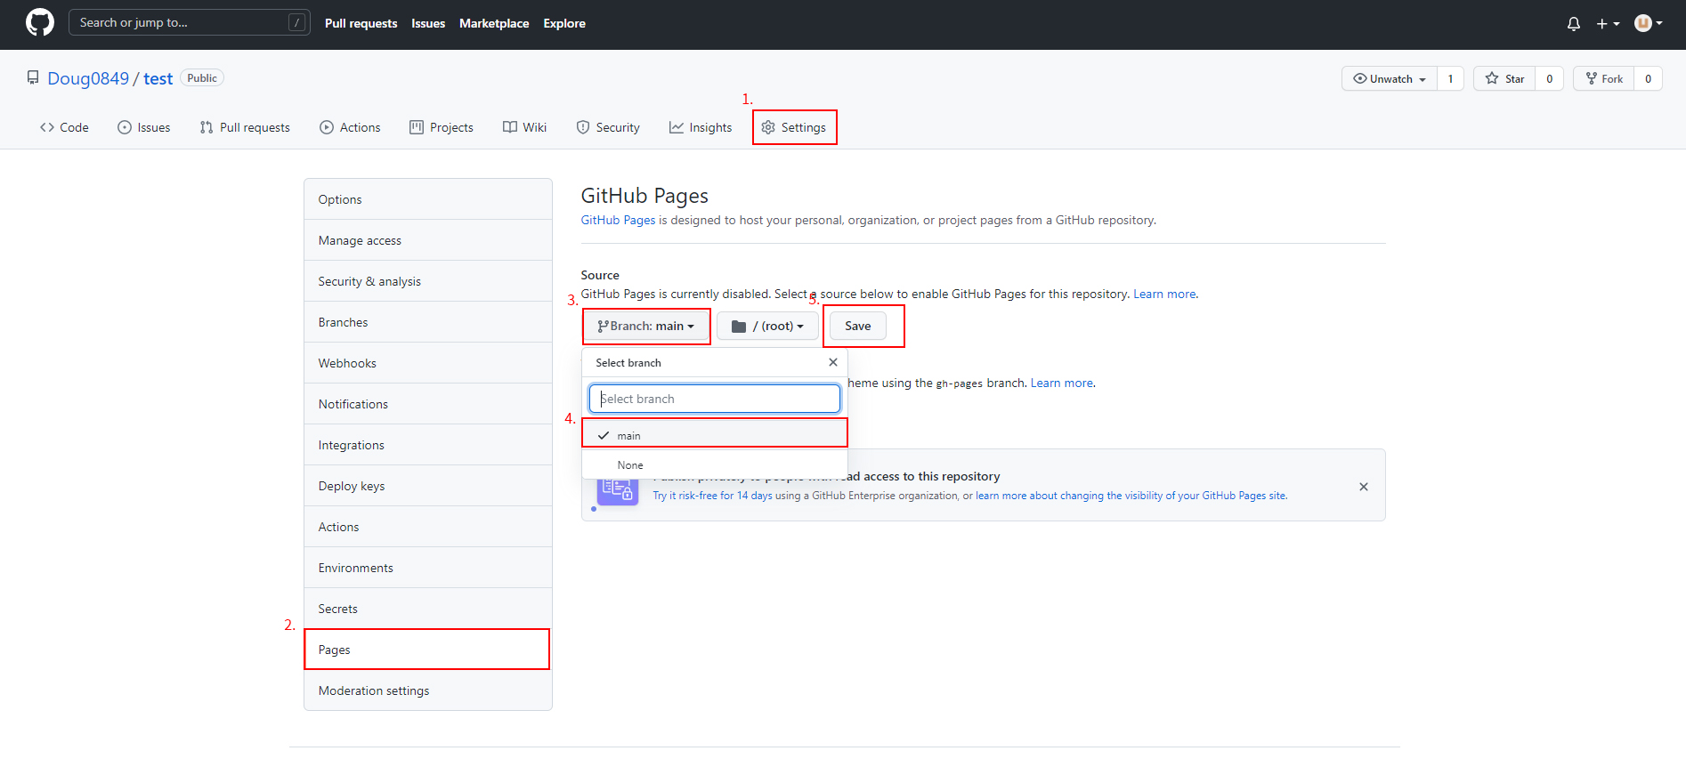1686x775 pixels.
Task: Open the notifications bell
Action: click(1573, 24)
